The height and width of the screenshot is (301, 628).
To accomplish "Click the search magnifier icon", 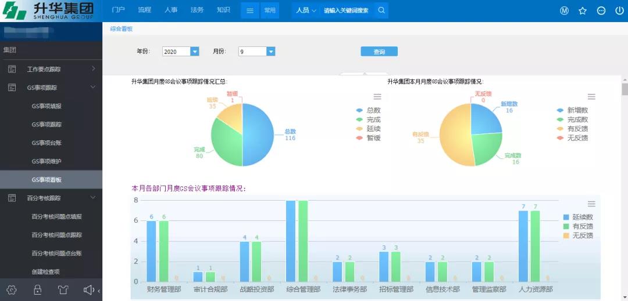I will pos(381,10).
